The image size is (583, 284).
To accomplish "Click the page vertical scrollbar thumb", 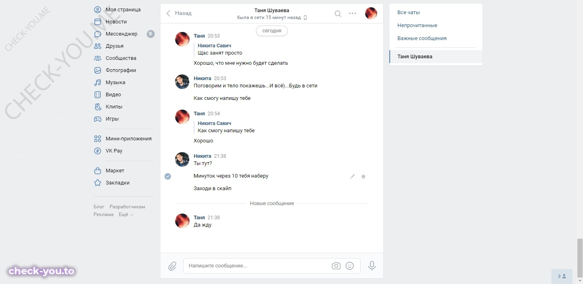I will [x=580, y=257].
